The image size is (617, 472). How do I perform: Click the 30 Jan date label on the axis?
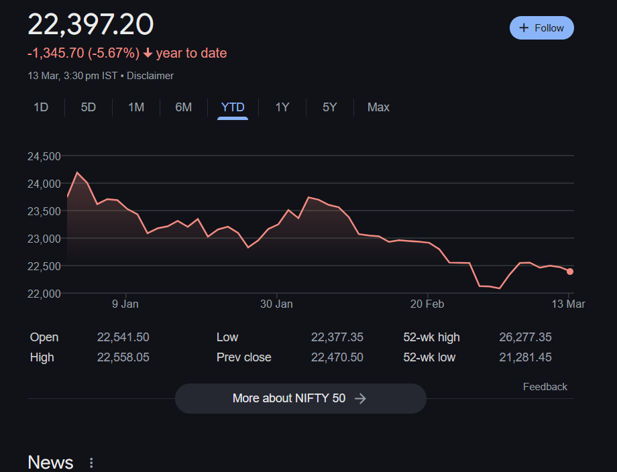[276, 304]
